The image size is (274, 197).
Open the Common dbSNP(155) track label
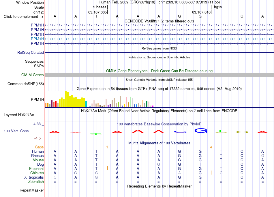pyautogui.click(x=25, y=84)
